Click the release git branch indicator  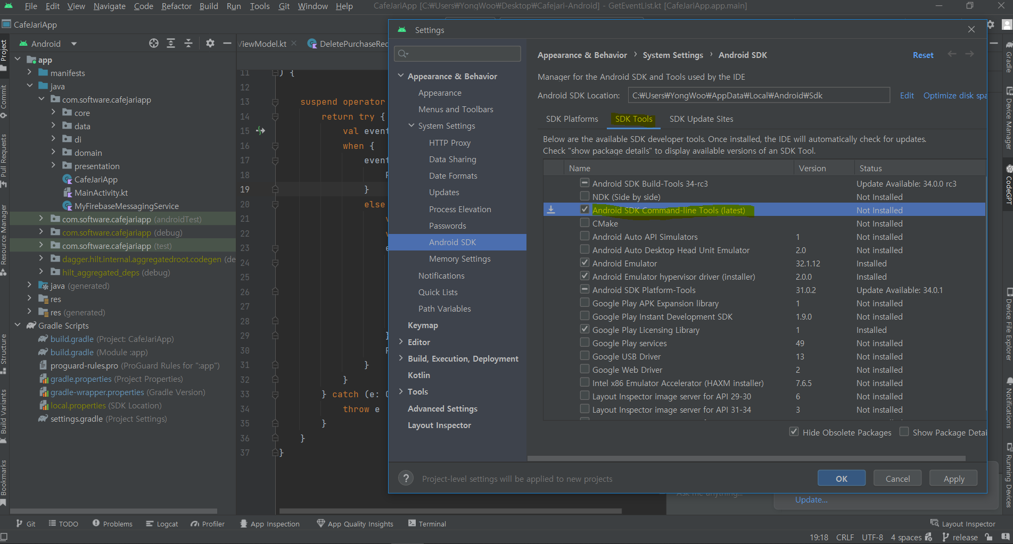click(x=960, y=537)
